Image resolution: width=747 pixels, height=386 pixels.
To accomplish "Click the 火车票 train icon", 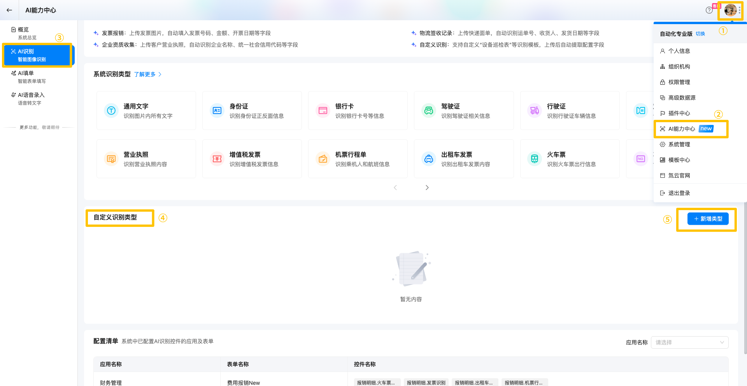I will [535, 159].
